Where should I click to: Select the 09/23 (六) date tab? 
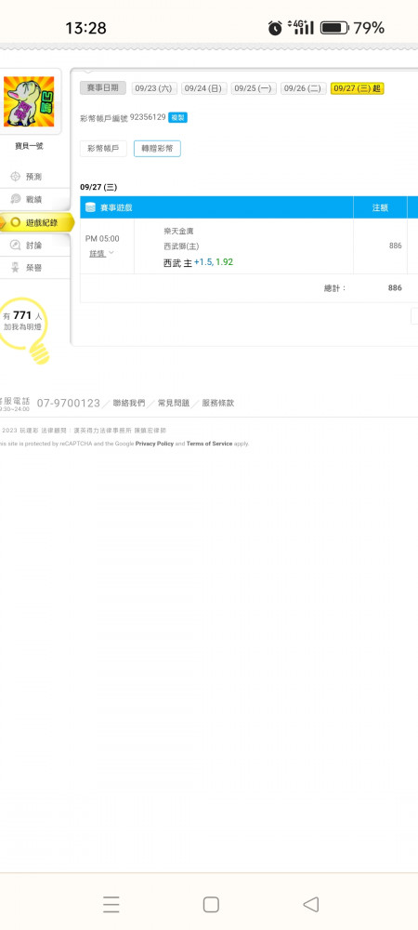tap(154, 88)
